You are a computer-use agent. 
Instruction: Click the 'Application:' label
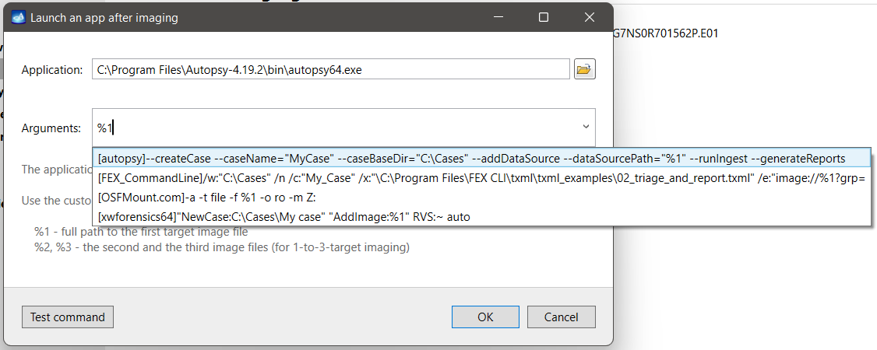click(x=52, y=70)
